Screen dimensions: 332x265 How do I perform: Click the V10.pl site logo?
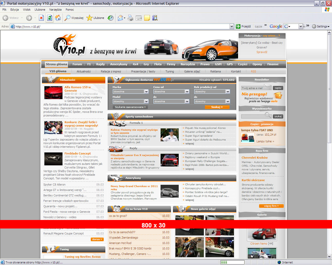[69, 46]
